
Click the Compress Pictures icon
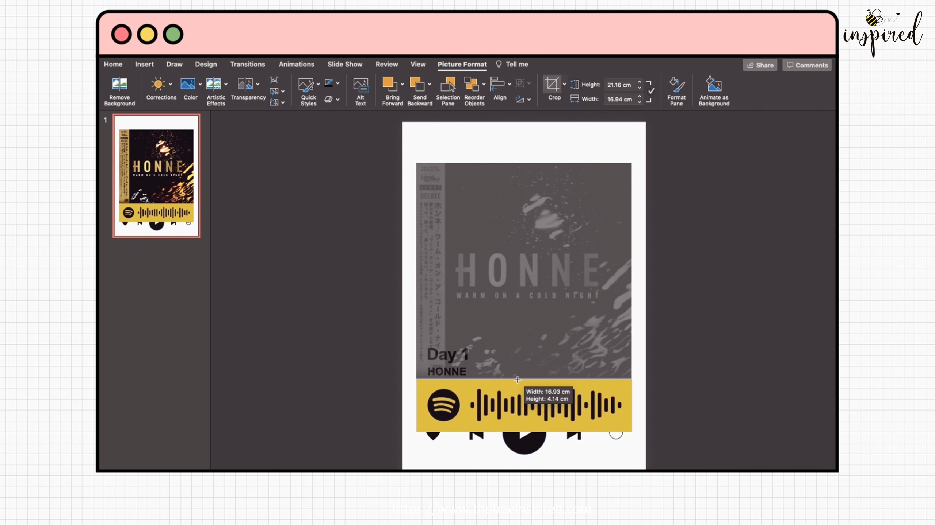[x=274, y=80]
